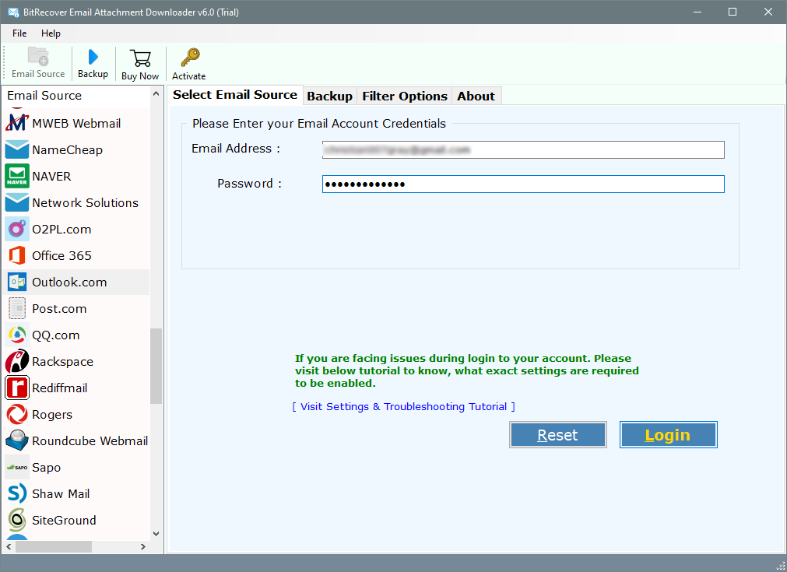This screenshot has height=572, width=787.
Task: Click the Backup toolbar icon
Action: coord(93,57)
